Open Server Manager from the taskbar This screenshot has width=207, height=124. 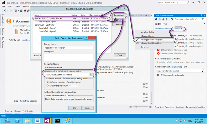[7, 121]
